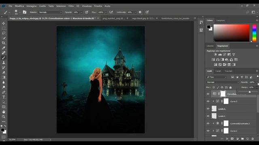Add a Curves adjustment from Regolazioni panel
This screenshot has height=145, width=259.
click(225, 55)
